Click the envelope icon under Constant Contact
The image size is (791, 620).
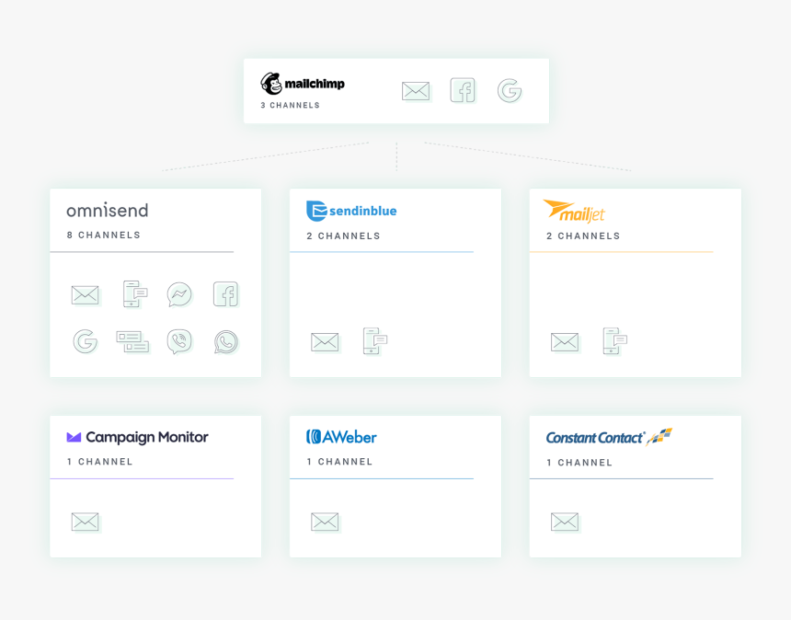(x=565, y=522)
